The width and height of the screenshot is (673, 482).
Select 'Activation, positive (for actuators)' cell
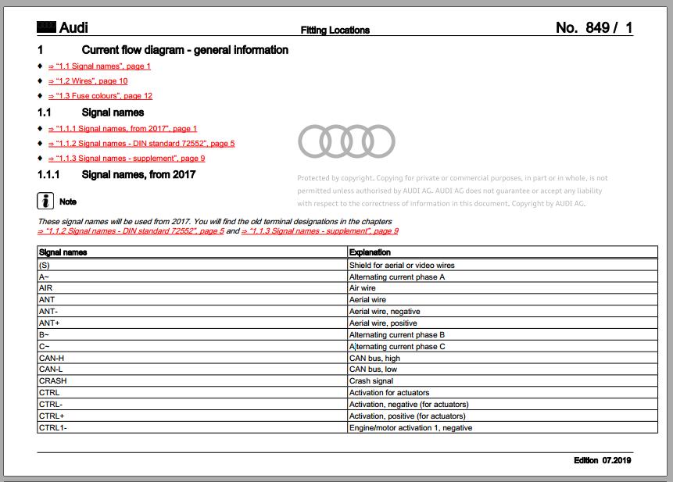[503, 416]
